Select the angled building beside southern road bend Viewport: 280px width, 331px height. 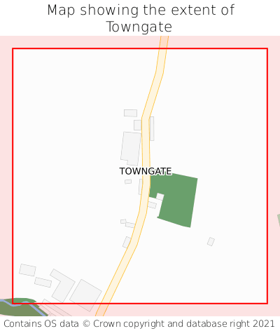tap(127, 242)
